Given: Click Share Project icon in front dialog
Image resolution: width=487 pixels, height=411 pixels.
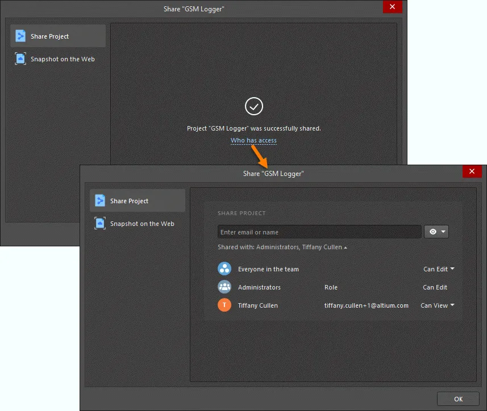Looking at the screenshot, I should coord(100,201).
